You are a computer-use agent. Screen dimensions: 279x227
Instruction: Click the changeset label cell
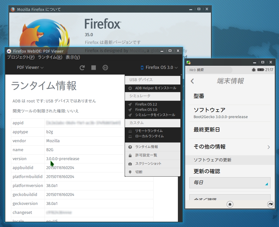28,213
